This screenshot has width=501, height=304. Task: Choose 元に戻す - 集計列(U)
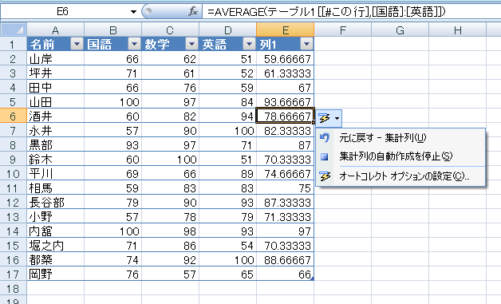400,138
